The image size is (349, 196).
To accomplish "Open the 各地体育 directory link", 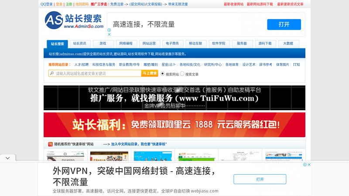I will [232, 64].
